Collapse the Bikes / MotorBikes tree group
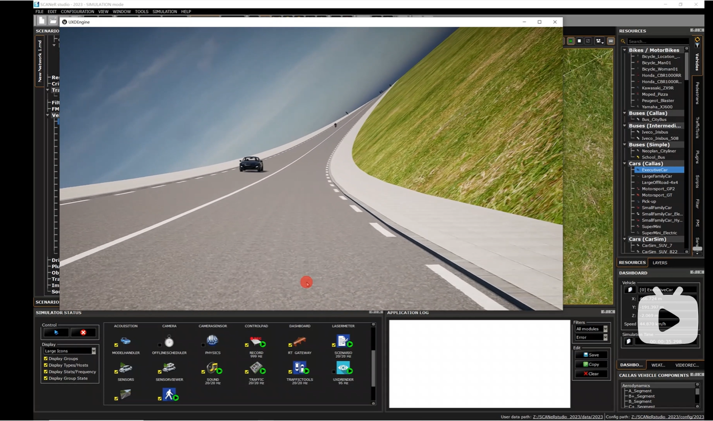Screen dimensions: 713x421 624,50
